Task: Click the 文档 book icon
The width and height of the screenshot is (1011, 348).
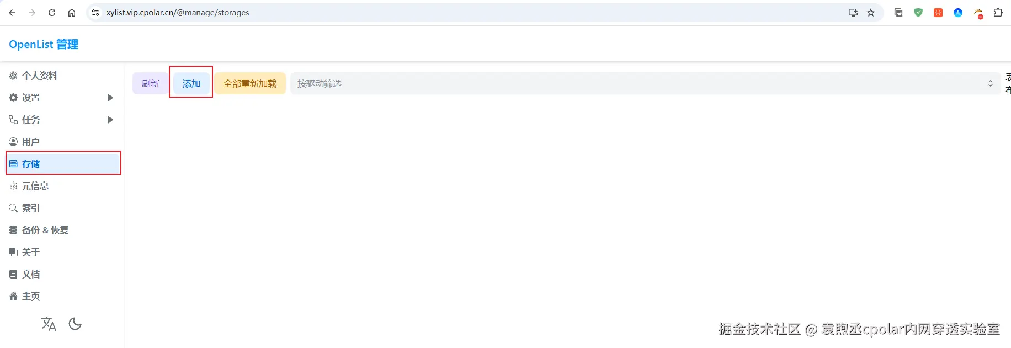Action: tap(13, 274)
